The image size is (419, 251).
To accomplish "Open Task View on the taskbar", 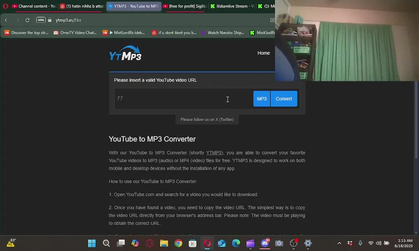I will tap(121, 243).
